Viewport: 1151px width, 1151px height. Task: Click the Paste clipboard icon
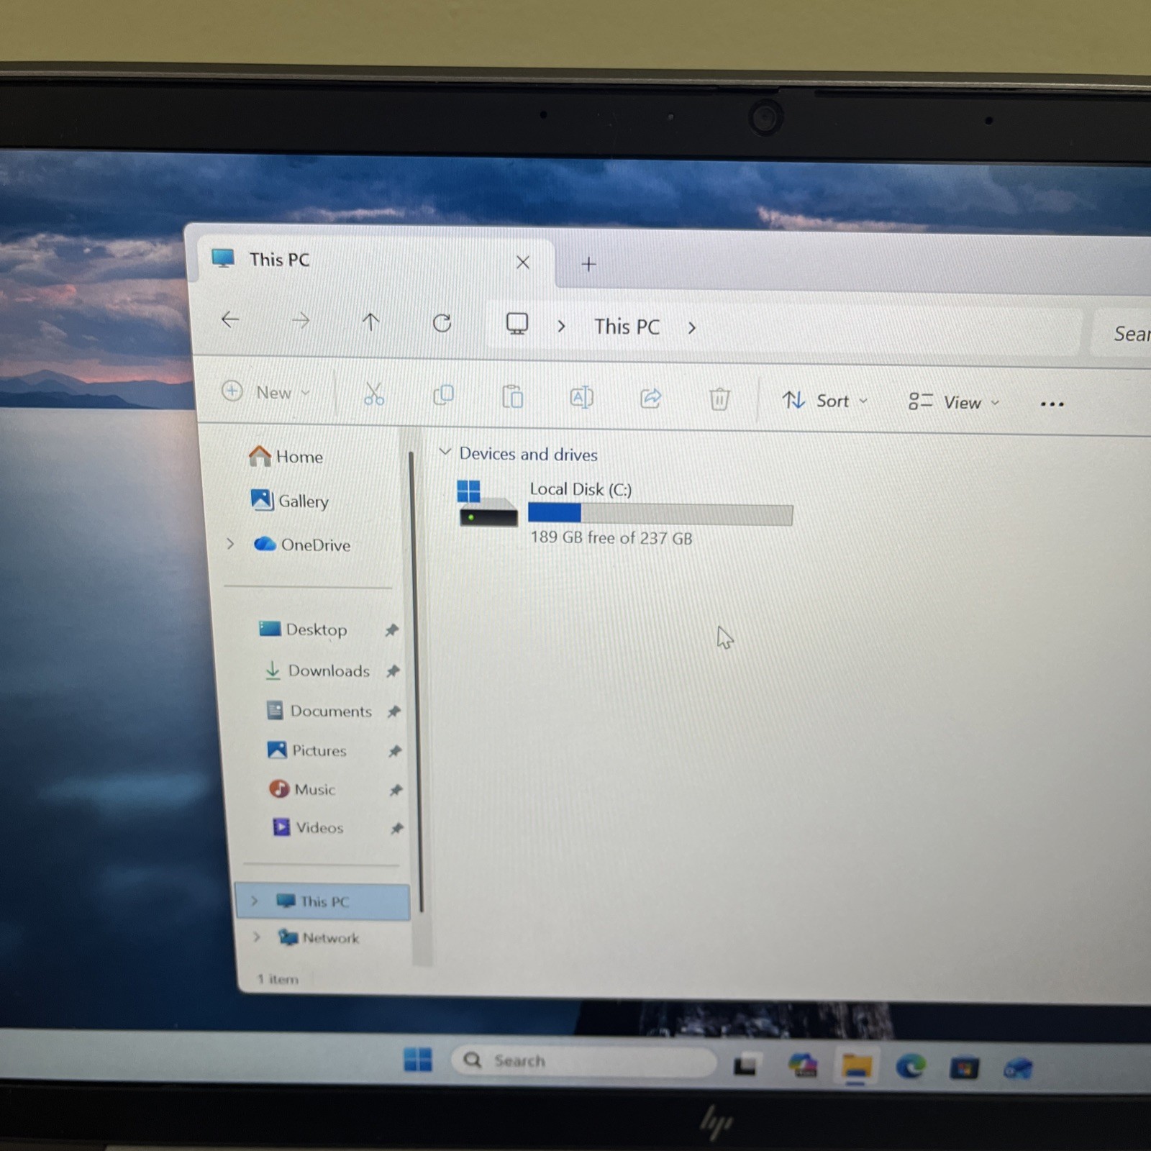point(512,396)
